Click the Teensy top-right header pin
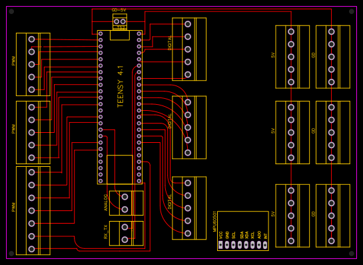Image resolution: width=363 pixels, height=265 pixels. pyautogui.click(x=139, y=33)
